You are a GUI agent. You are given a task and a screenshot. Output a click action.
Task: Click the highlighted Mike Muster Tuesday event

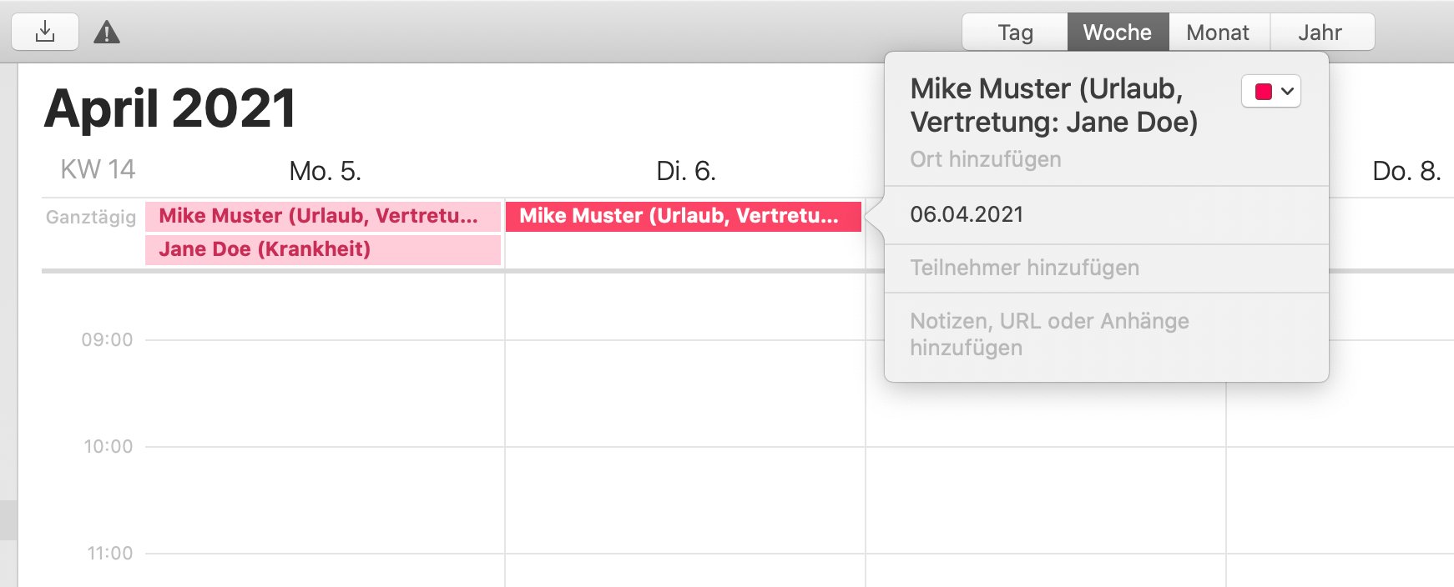pyautogui.click(x=684, y=216)
